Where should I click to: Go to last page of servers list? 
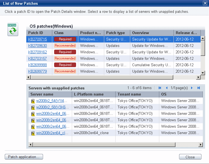(199, 88)
